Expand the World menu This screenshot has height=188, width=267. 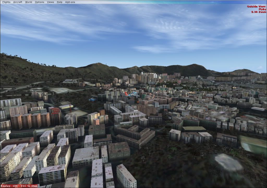[28, 2]
